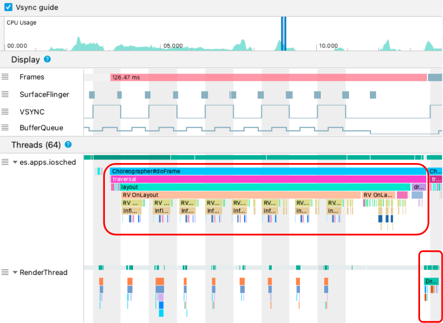Click the drag handle beside the BufferQueue track
Viewport: 443px width, 323px height.
(x=6, y=128)
